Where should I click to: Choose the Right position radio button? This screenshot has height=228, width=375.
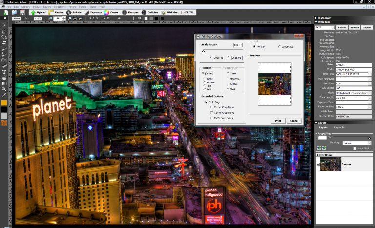pyautogui.click(x=204, y=78)
